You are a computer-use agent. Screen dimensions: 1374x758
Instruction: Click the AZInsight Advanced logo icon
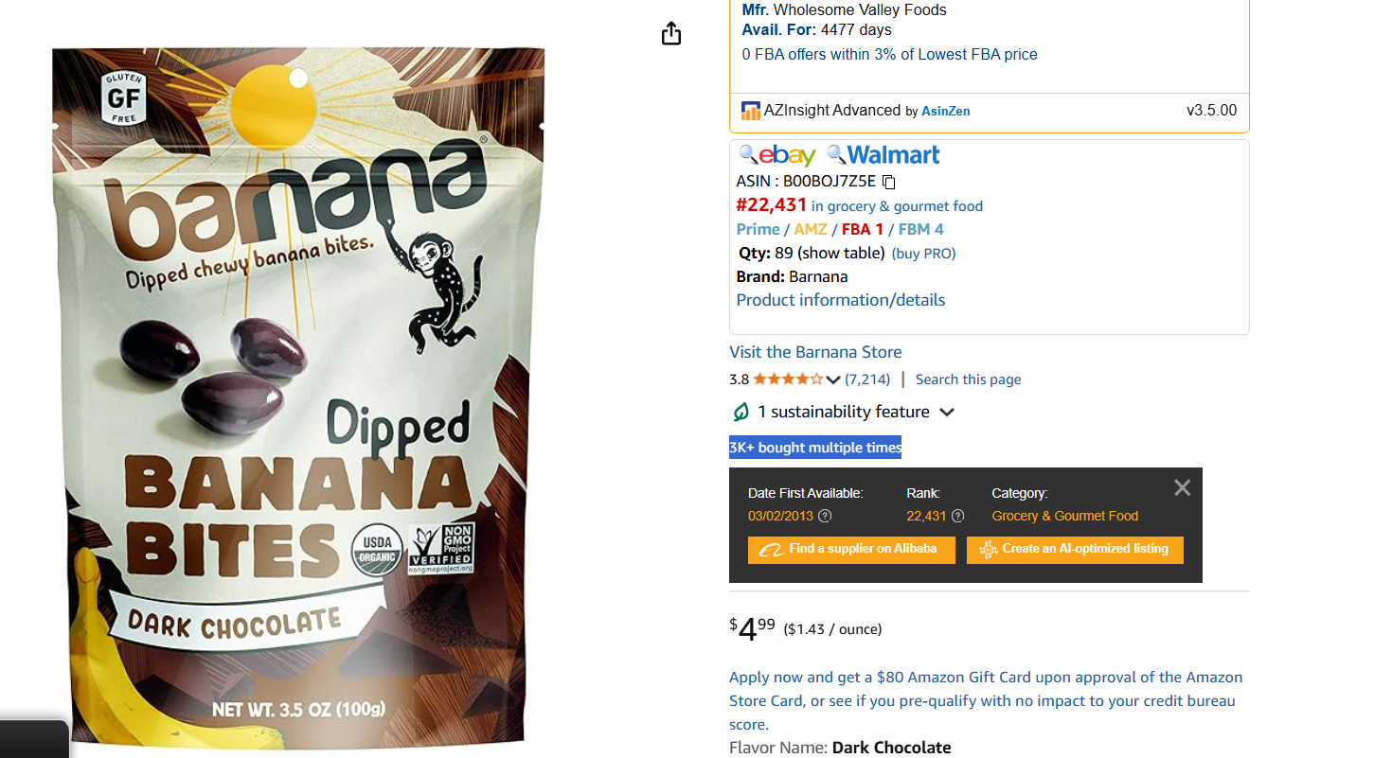click(x=751, y=111)
